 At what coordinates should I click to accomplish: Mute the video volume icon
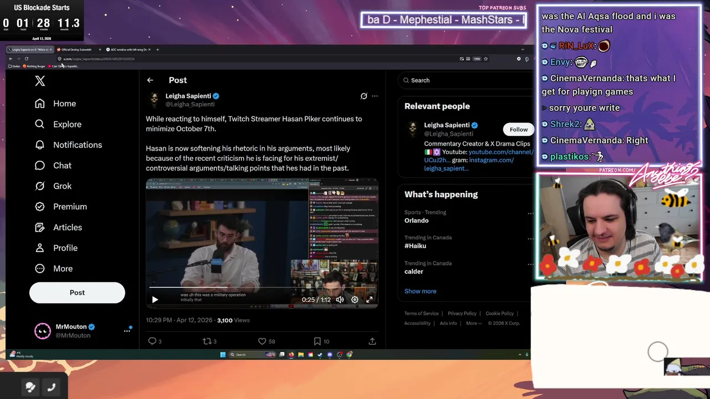click(x=340, y=300)
